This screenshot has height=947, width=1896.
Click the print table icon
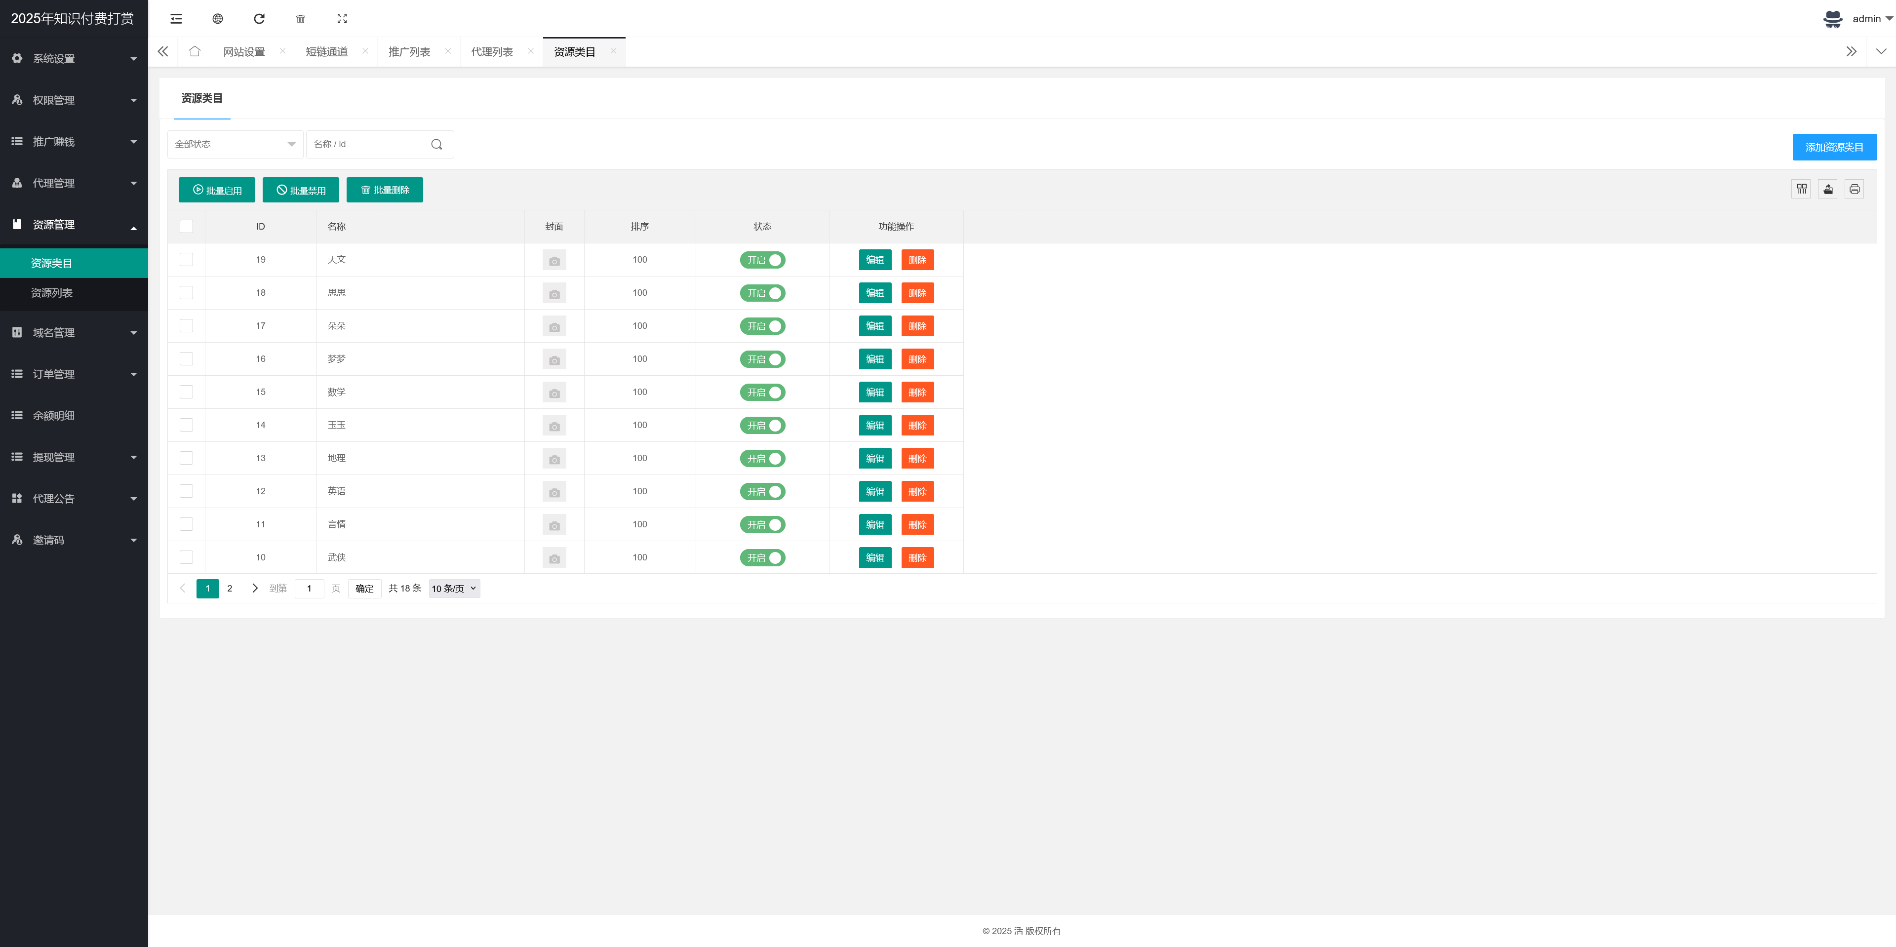pyautogui.click(x=1854, y=189)
